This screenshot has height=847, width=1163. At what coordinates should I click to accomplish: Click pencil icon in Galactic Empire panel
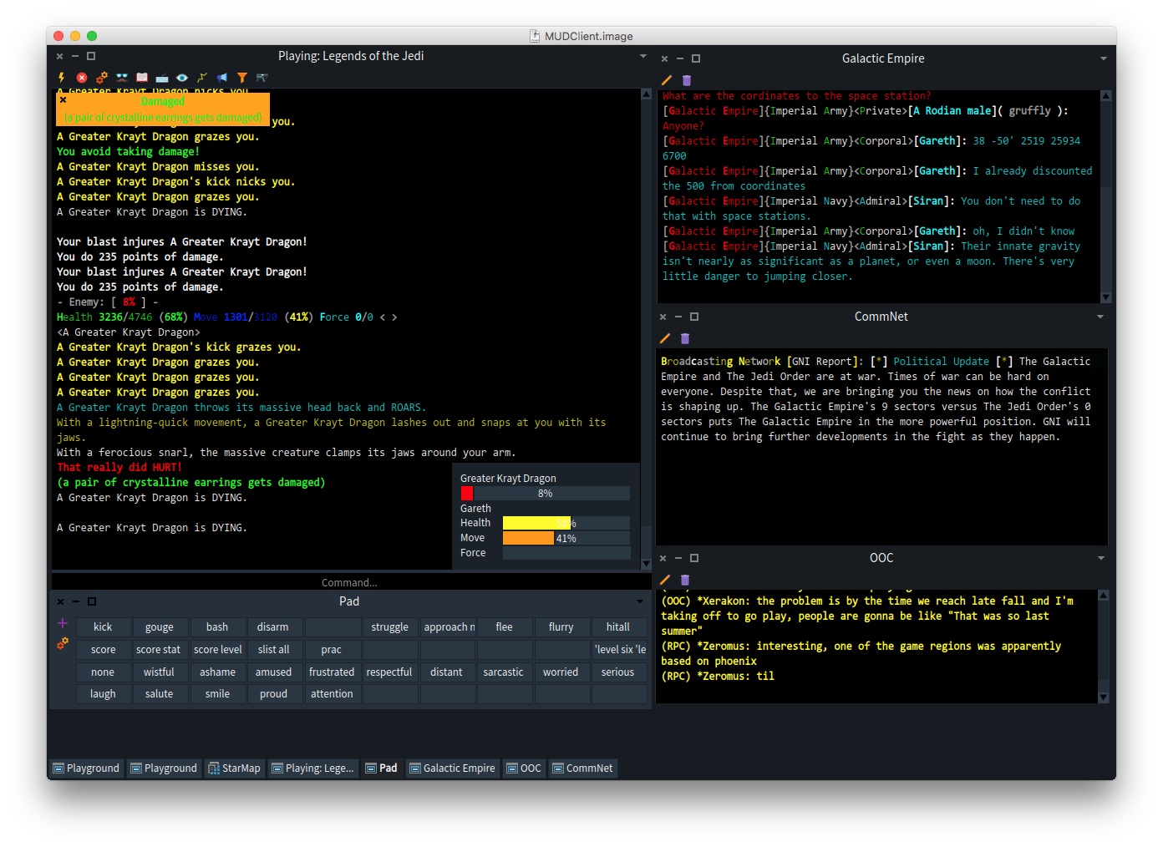667,80
